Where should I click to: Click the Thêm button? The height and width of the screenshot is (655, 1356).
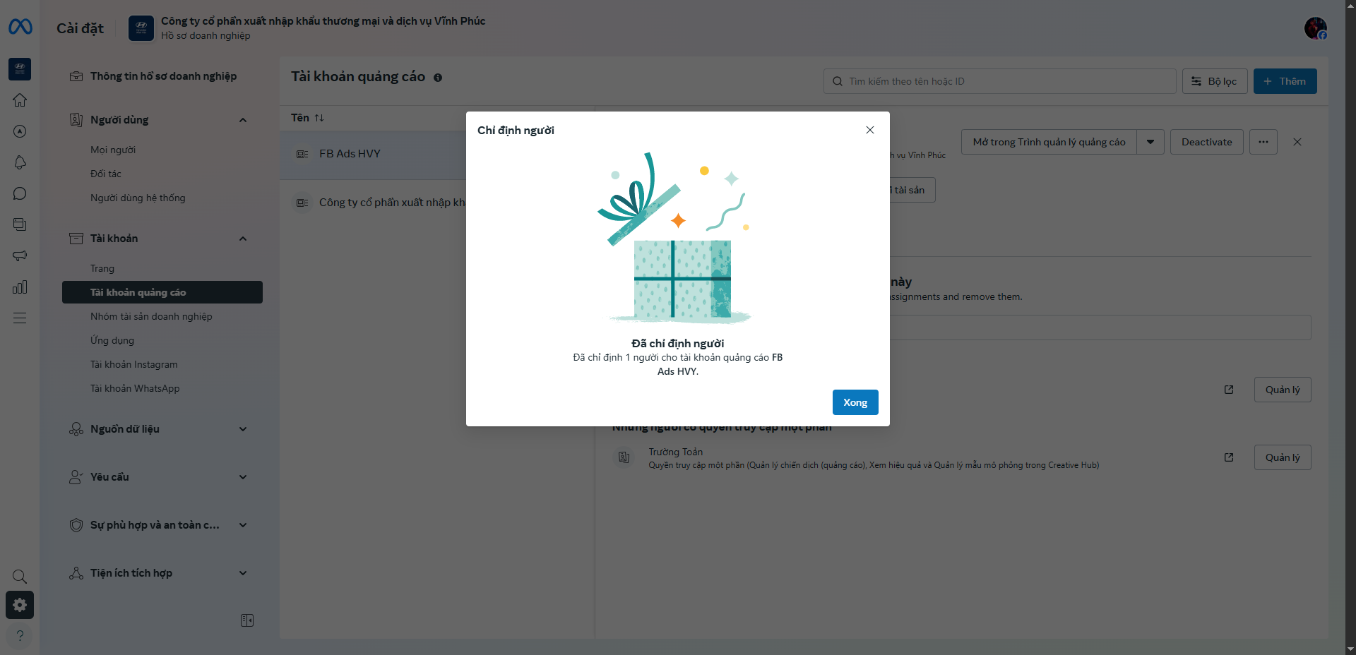[x=1285, y=81]
